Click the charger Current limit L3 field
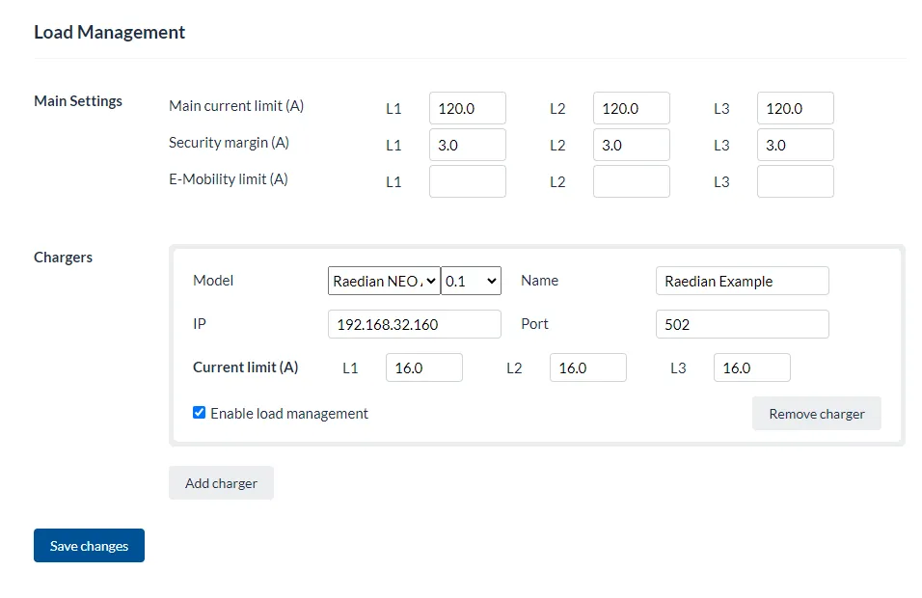 click(x=752, y=367)
